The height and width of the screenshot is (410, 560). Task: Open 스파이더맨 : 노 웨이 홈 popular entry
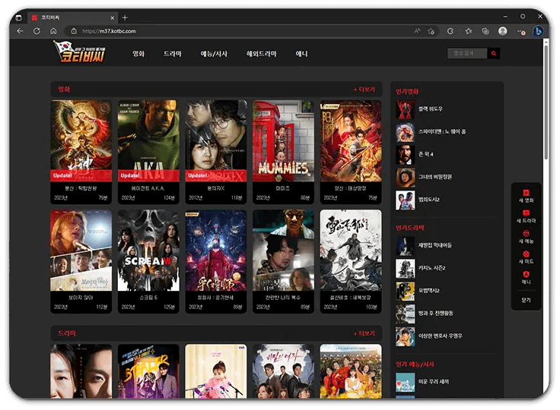pyautogui.click(x=431, y=131)
